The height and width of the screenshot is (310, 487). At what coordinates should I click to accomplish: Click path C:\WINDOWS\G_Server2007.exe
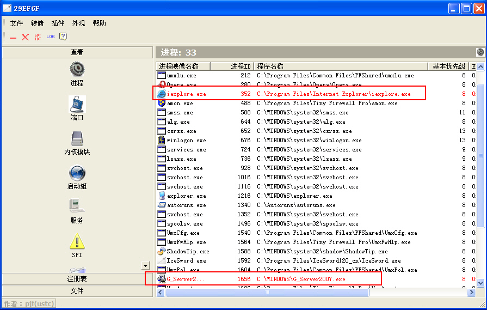pos(301,279)
